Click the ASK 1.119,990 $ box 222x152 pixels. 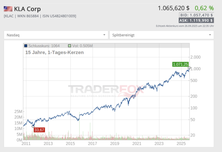(x=196, y=21)
